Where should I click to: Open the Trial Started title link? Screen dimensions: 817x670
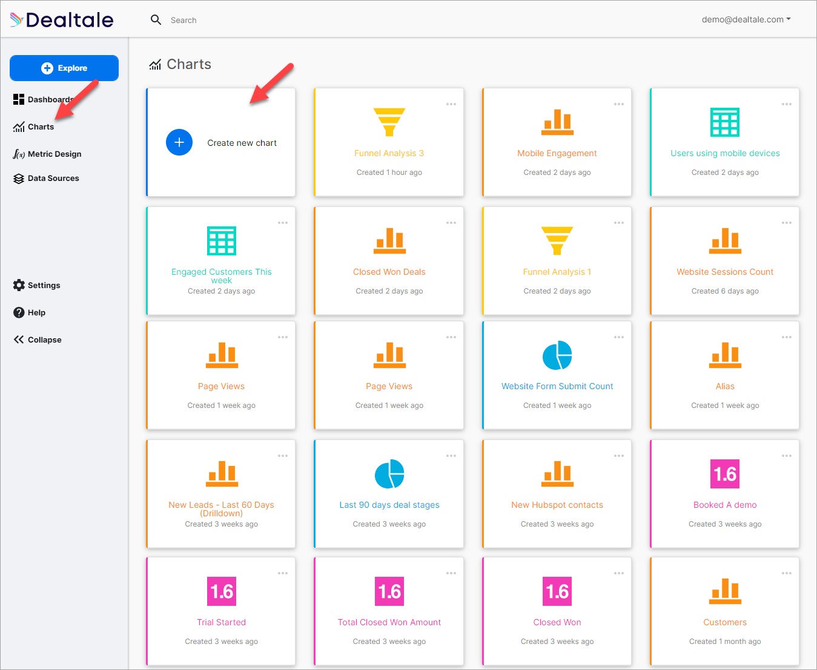tap(222, 622)
